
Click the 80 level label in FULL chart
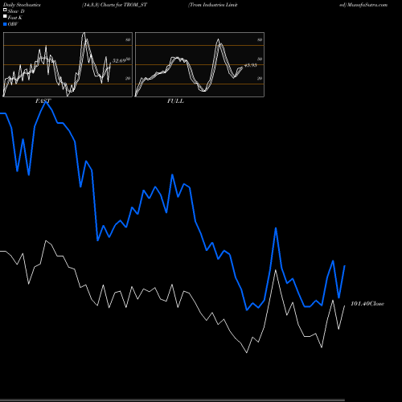(x=260, y=39)
